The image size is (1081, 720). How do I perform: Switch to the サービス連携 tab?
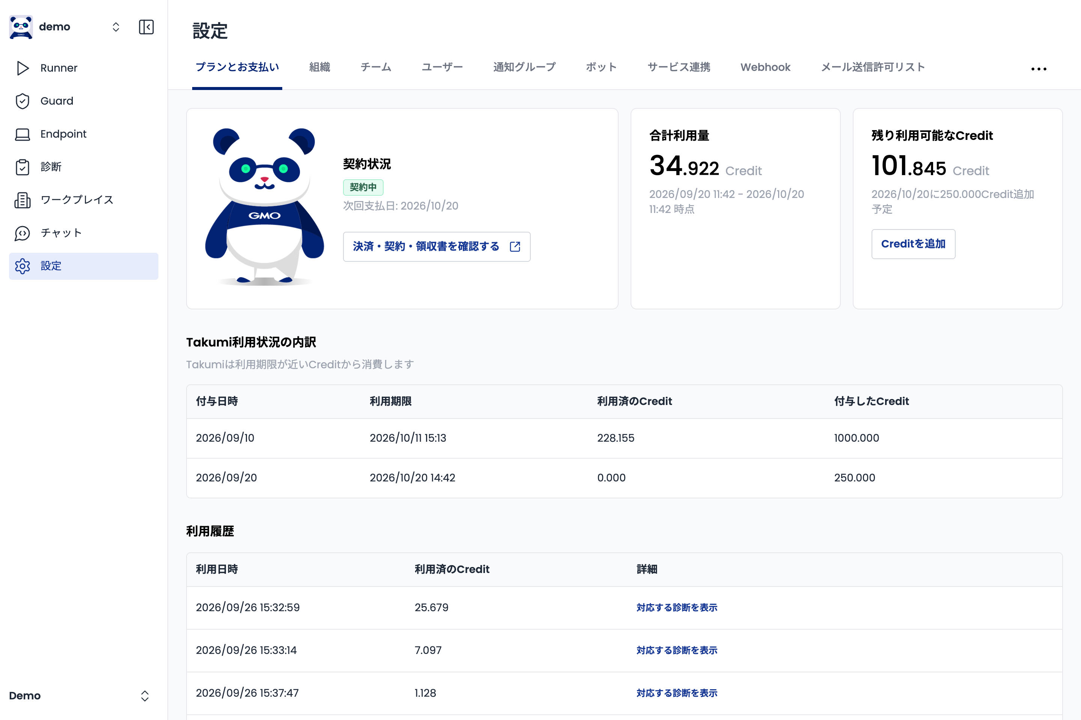679,67
